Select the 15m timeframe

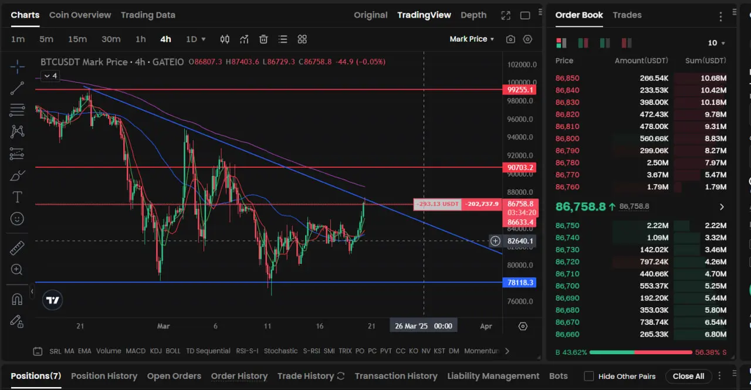click(77, 39)
